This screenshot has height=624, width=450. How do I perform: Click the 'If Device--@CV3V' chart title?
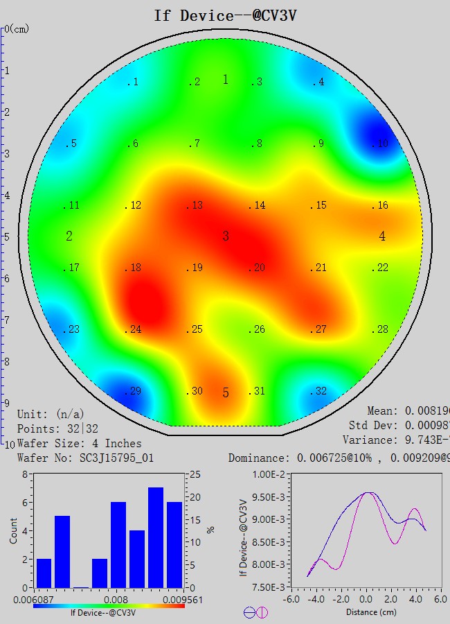pos(225,16)
